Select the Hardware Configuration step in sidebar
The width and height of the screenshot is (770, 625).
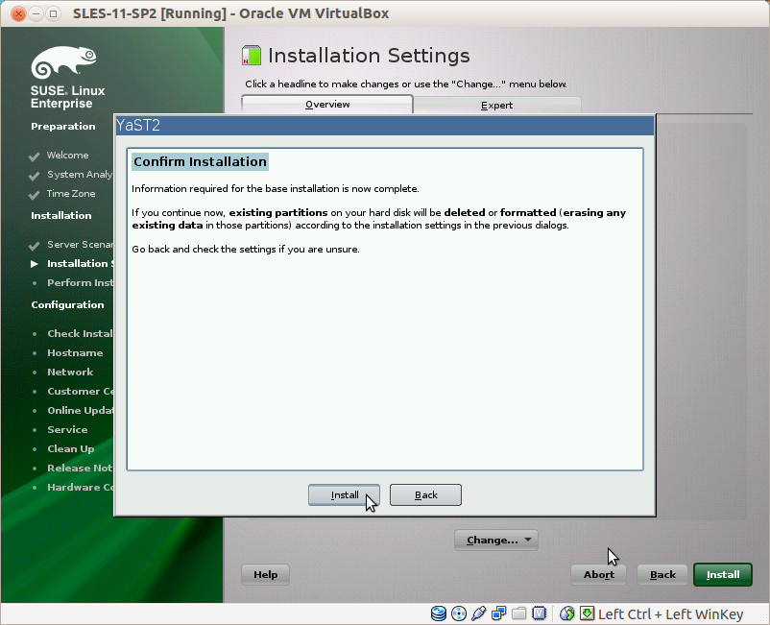click(80, 487)
